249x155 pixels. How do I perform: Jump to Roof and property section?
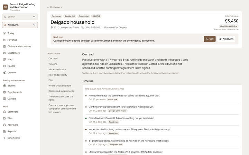(x=58, y=75)
